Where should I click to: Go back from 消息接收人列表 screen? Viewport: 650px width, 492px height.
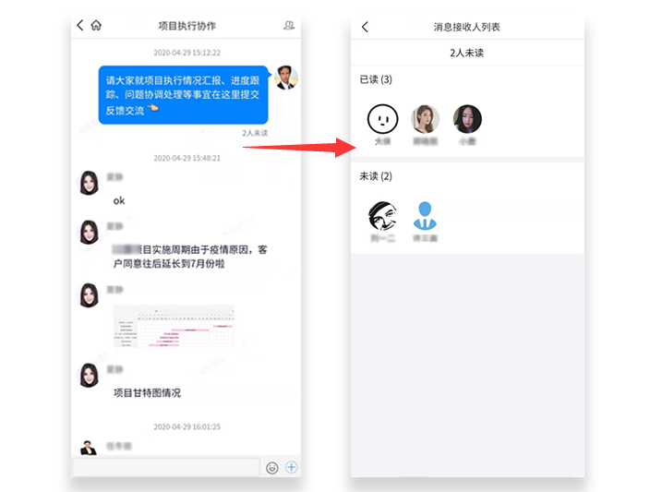point(365,27)
